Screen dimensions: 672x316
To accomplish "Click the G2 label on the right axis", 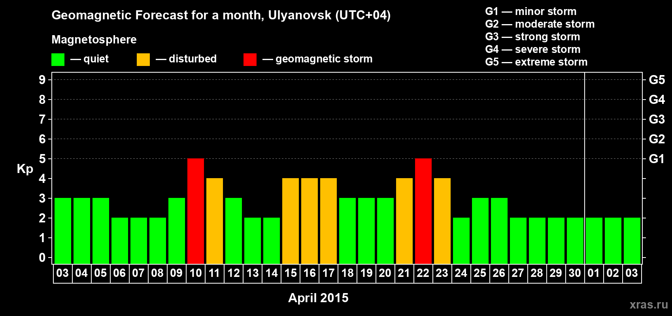I will (x=657, y=139).
